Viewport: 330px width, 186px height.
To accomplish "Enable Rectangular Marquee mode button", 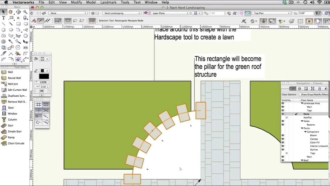I will 68,21.
